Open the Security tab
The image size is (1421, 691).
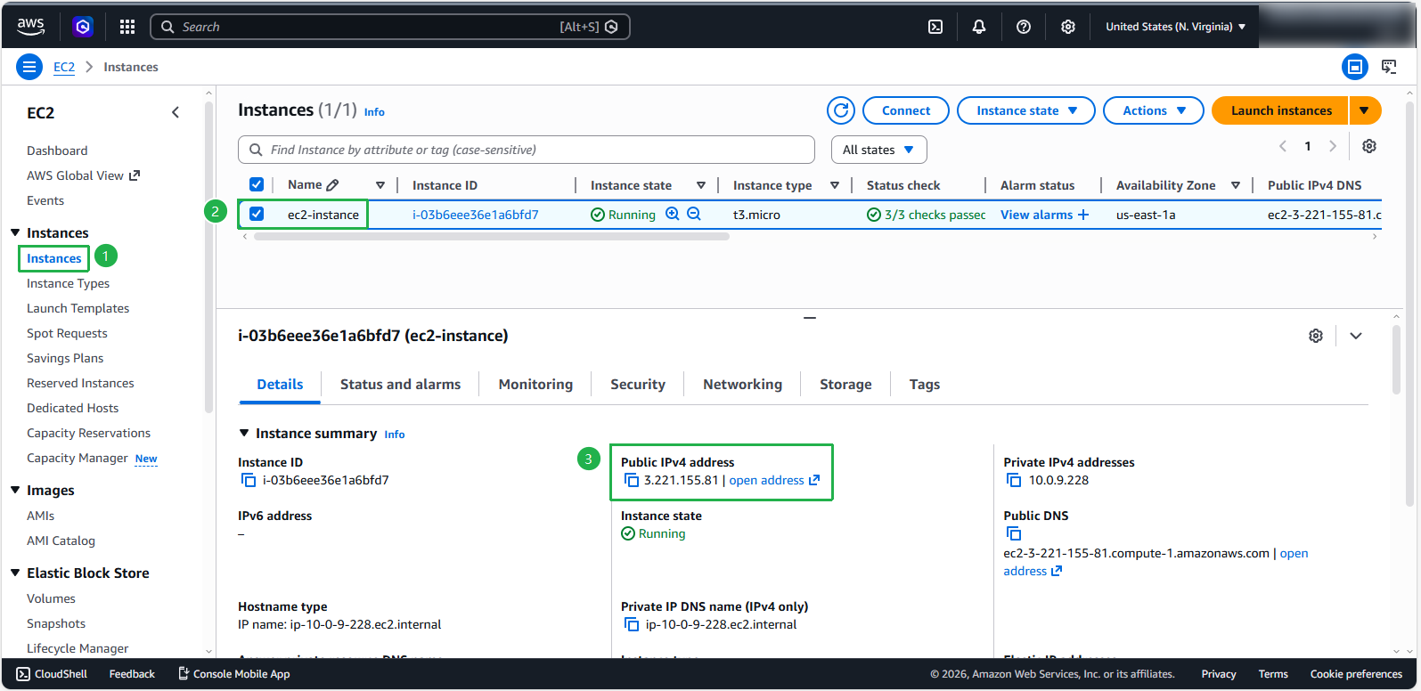click(638, 385)
